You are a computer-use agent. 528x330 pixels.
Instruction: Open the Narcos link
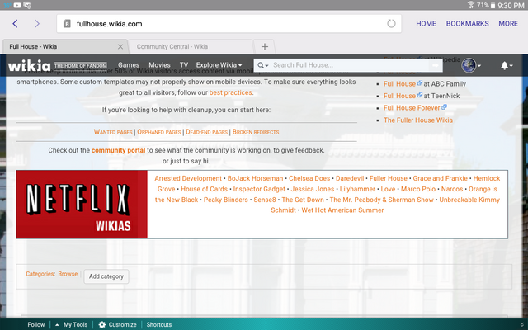point(452,189)
